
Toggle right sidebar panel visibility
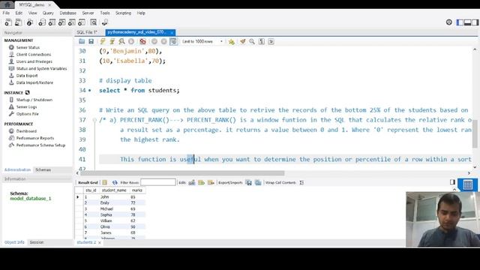pos(475,22)
